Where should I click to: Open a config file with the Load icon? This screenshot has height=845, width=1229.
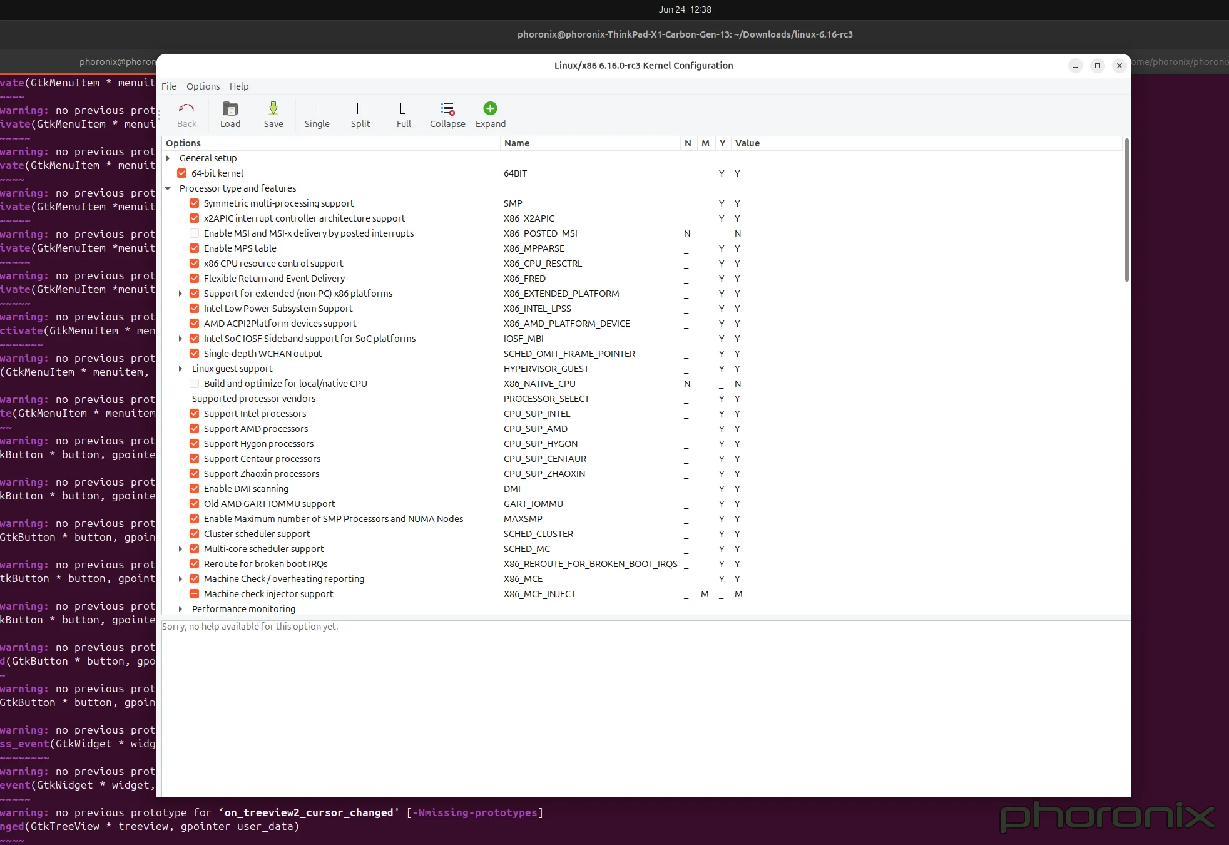click(x=230, y=114)
